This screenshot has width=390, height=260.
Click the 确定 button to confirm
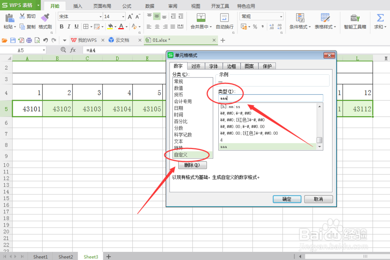[x=287, y=199]
